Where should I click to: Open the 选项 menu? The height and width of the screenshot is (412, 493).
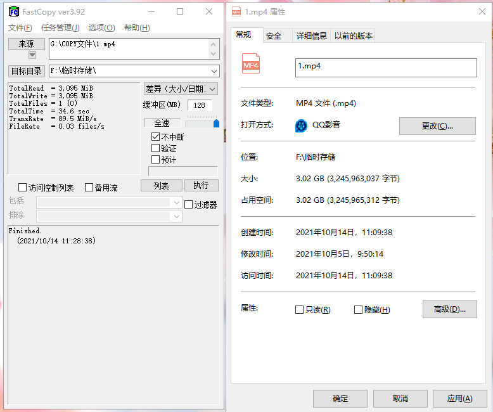click(x=101, y=28)
